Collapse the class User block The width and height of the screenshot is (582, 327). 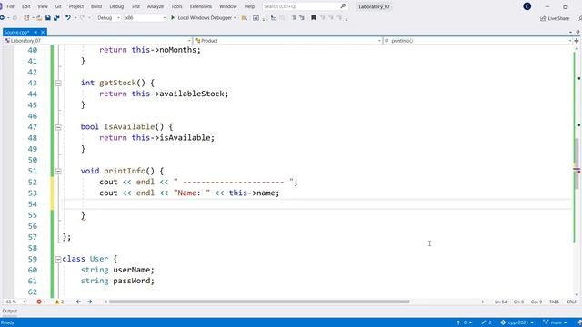pos(58,259)
